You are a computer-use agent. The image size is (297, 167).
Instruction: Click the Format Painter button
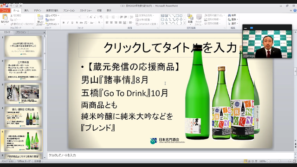[x=22, y=24]
